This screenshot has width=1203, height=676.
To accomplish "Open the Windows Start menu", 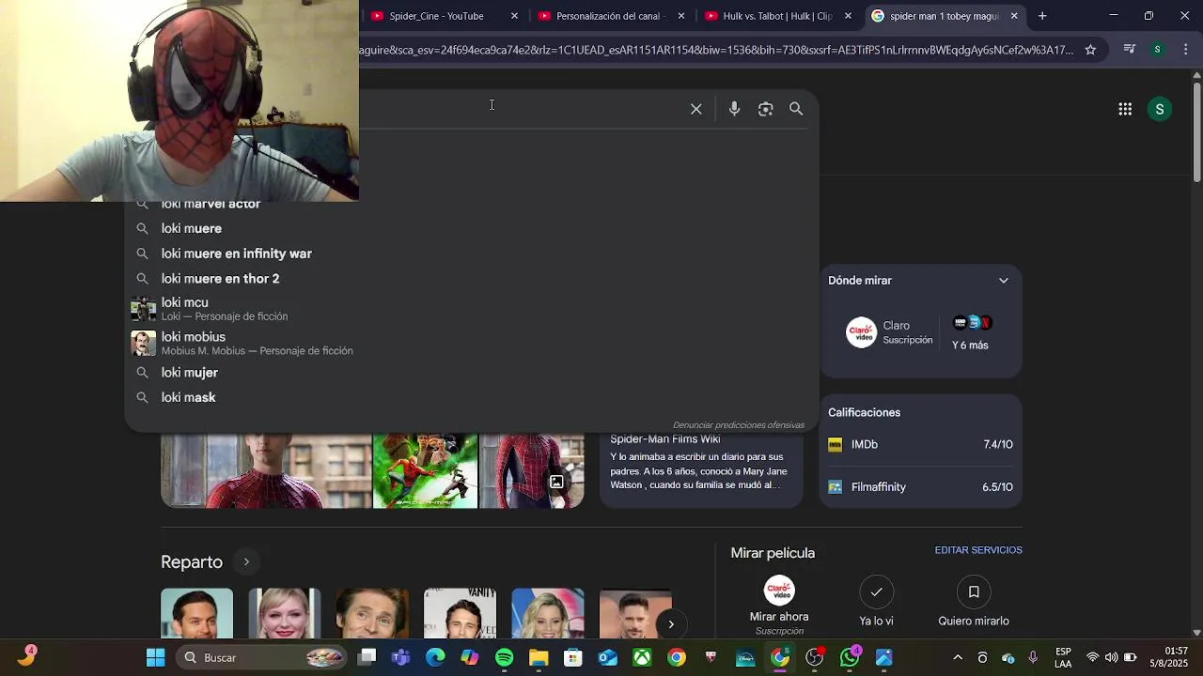I will tap(155, 658).
